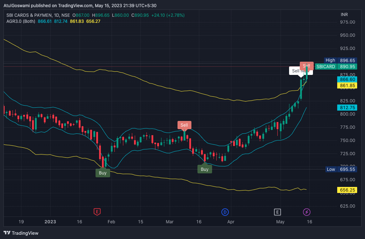Screen dimensions: 365x239
Task: Click the 656.25 yellow price label
Action: 347,190
